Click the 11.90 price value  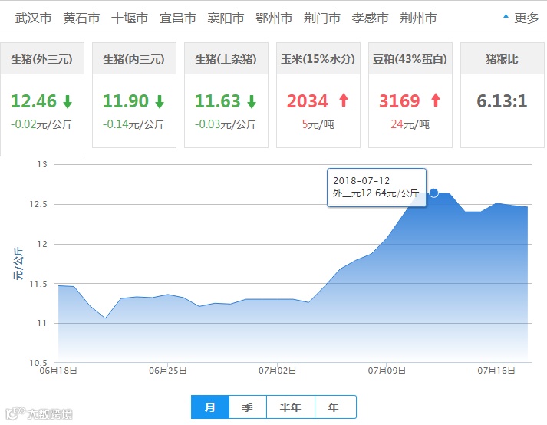tap(126, 101)
